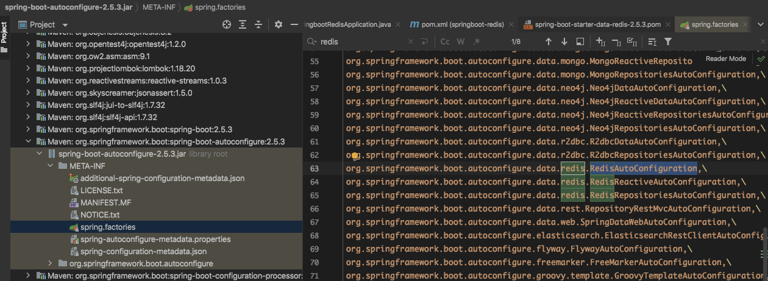Expand spring-boot-configuration-processor Maven node
Screen dimensions: 768x281
point(28,276)
